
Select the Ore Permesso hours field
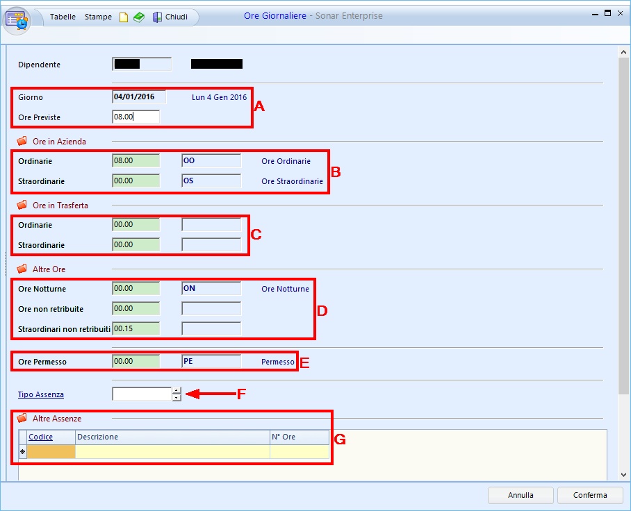[x=136, y=362]
